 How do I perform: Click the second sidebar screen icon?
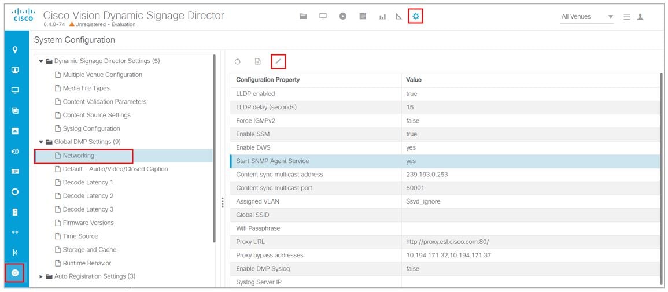pos(16,70)
